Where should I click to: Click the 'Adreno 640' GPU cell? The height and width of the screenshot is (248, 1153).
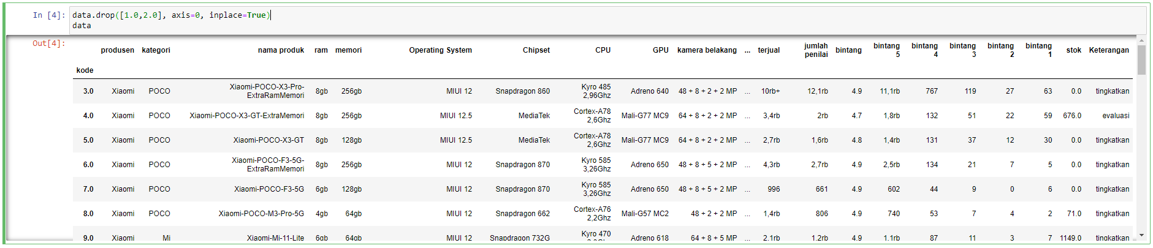(650, 91)
